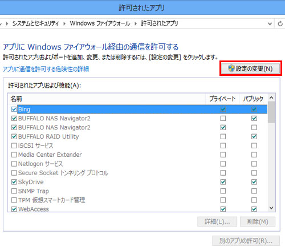Check Media Center Extender private checkbox
This screenshot has width=285, height=251.
click(x=223, y=155)
